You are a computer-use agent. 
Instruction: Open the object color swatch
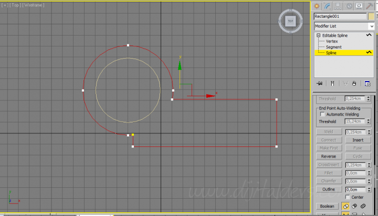pyautogui.click(x=371, y=16)
